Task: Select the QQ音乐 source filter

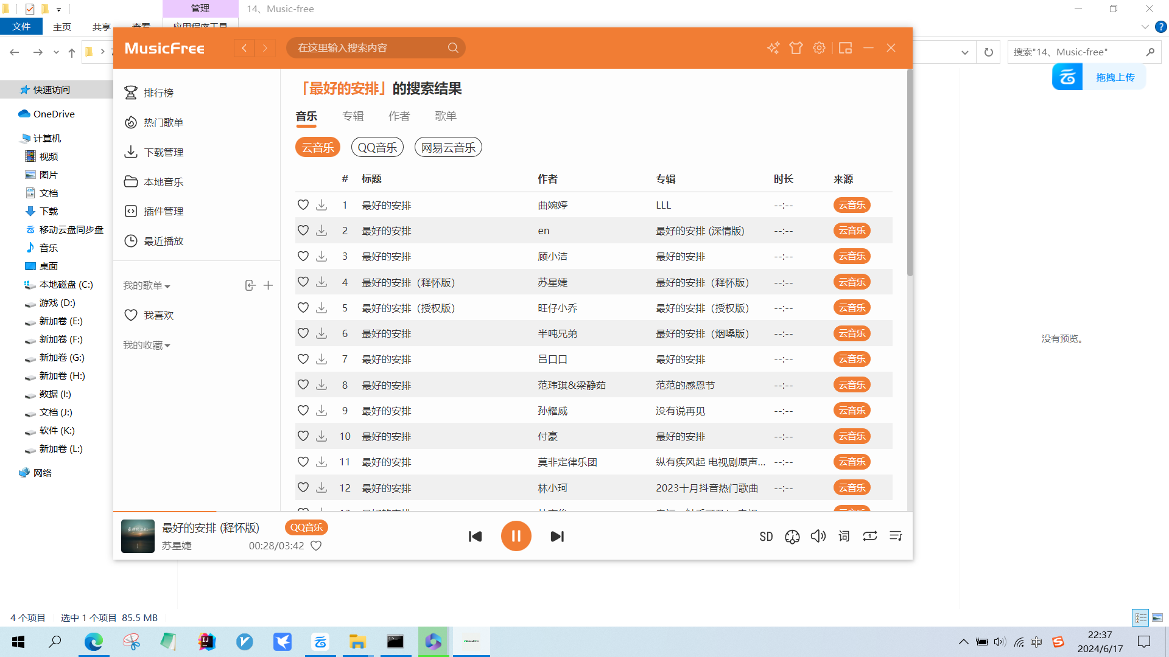Action: [x=377, y=147]
